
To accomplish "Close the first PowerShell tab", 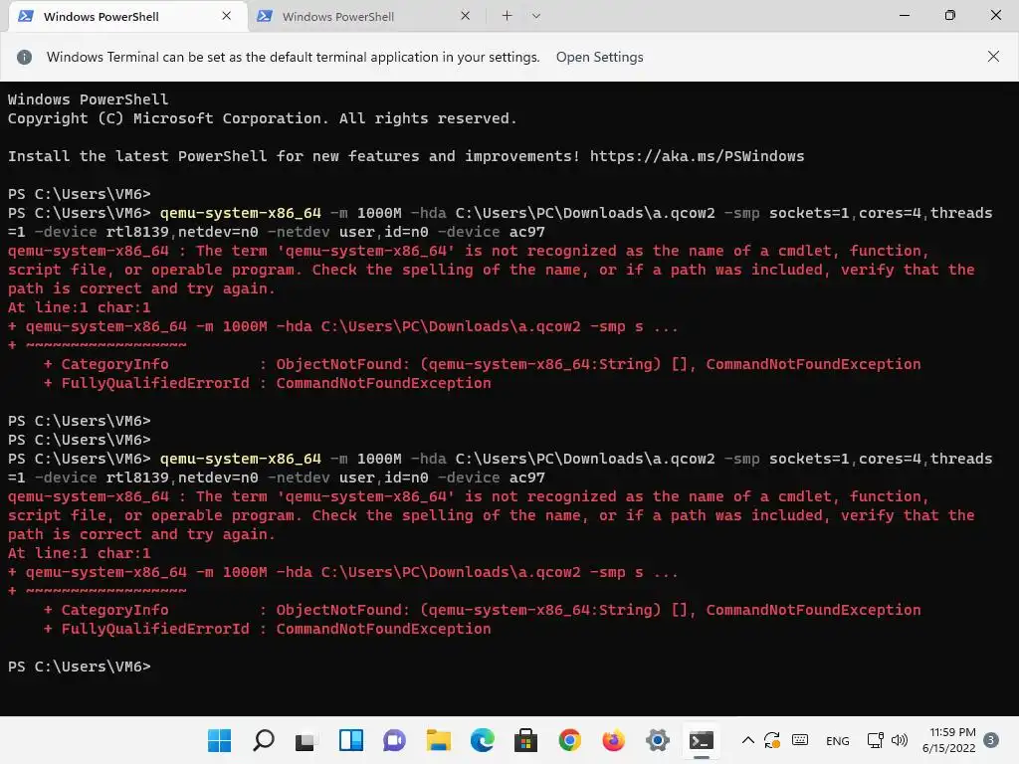I will [x=226, y=16].
